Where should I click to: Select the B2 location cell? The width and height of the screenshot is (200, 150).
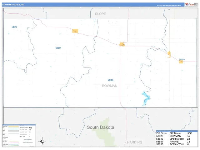188,139
